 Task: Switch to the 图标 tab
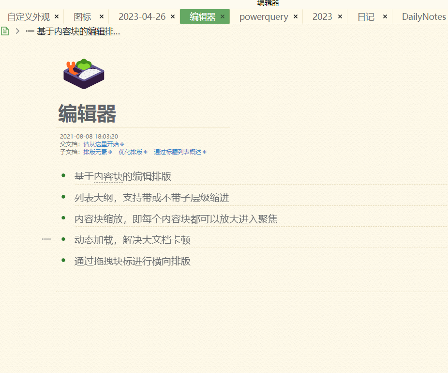82,16
